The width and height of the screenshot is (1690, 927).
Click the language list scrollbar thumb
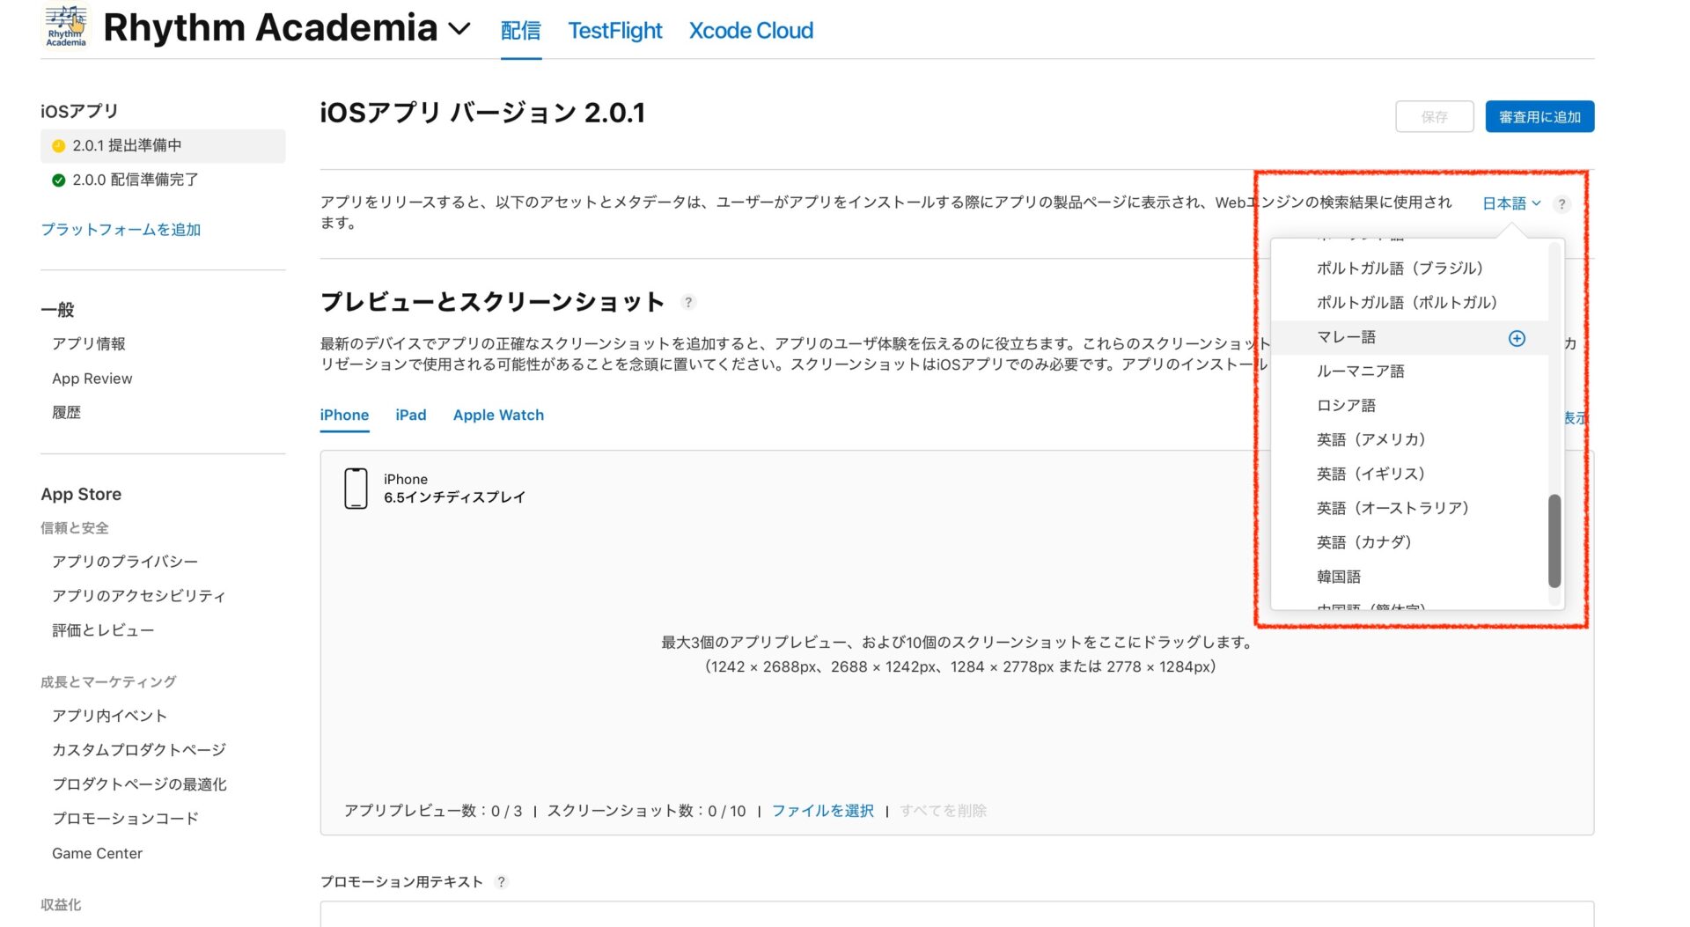coord(1554,541)
